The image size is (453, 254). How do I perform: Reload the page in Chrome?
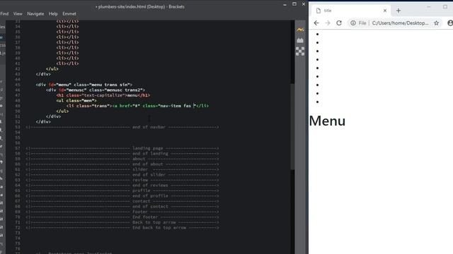pos(339,23)
